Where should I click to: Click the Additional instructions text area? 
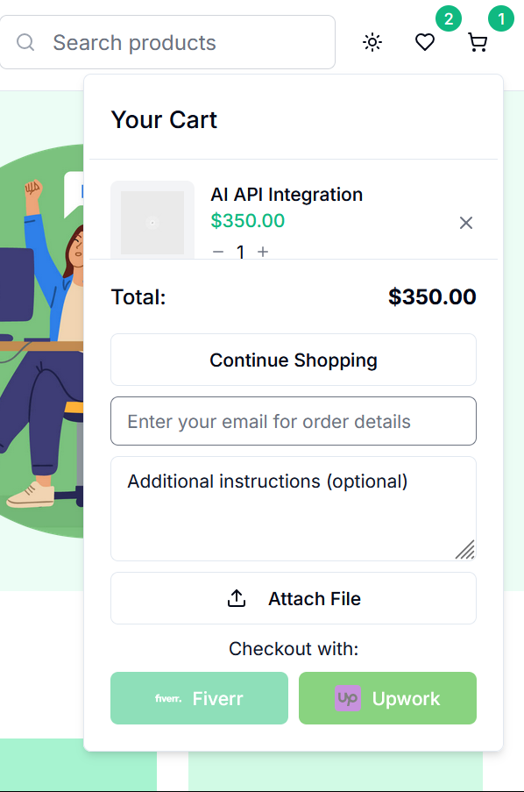294,509
